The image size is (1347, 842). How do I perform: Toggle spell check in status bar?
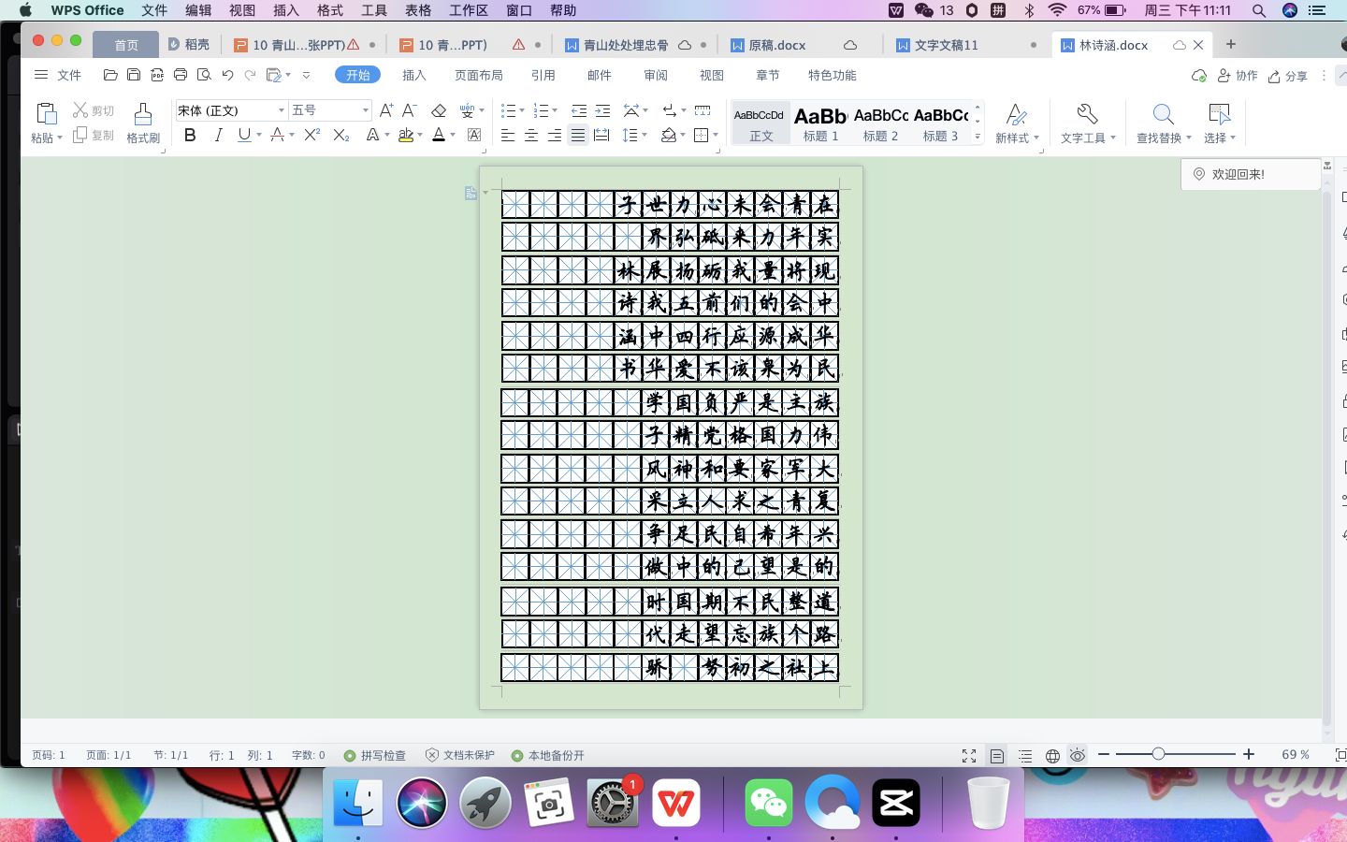click(x=375, y=755)
